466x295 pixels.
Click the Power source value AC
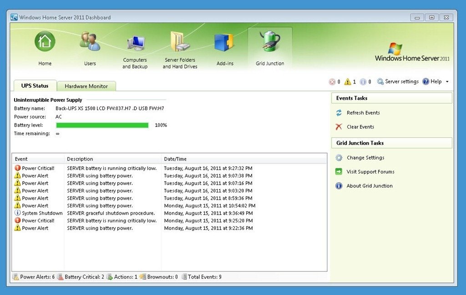coord(59,117)
